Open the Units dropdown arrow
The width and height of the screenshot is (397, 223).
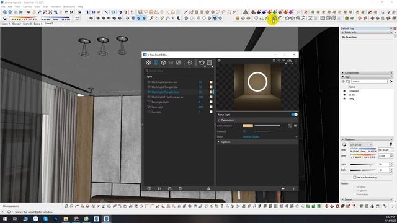(x=296, y=137)
